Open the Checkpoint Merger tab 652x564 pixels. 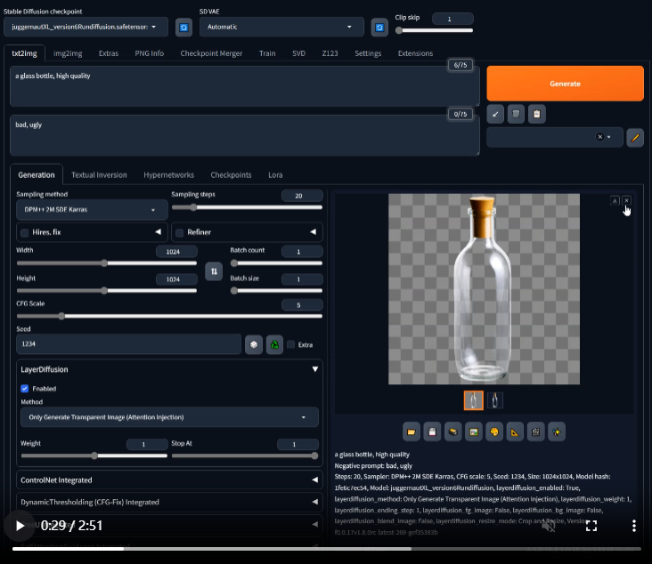coord(211,53)
